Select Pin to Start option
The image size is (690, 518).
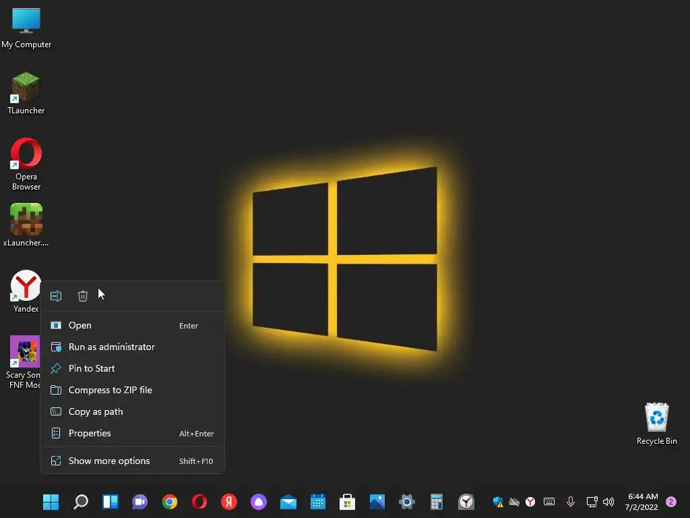pyautogui.click(x=132, y=369)
